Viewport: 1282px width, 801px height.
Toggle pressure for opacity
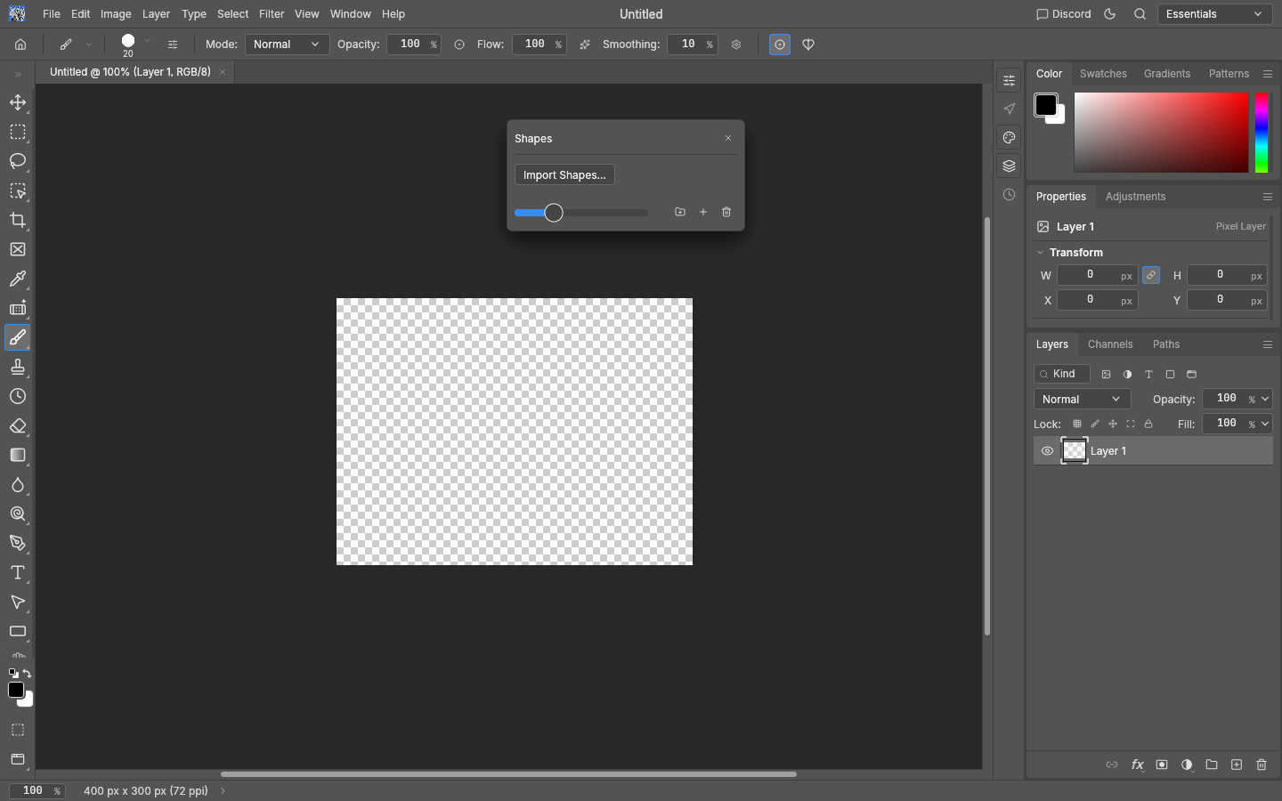459,44
